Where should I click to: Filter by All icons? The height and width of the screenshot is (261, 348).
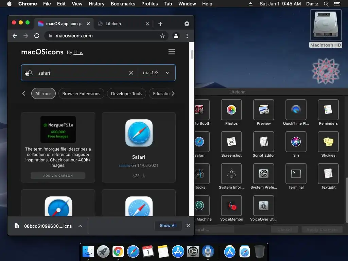(43, 94)
